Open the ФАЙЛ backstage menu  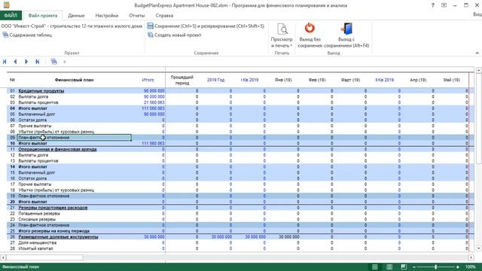coord(11,15)
